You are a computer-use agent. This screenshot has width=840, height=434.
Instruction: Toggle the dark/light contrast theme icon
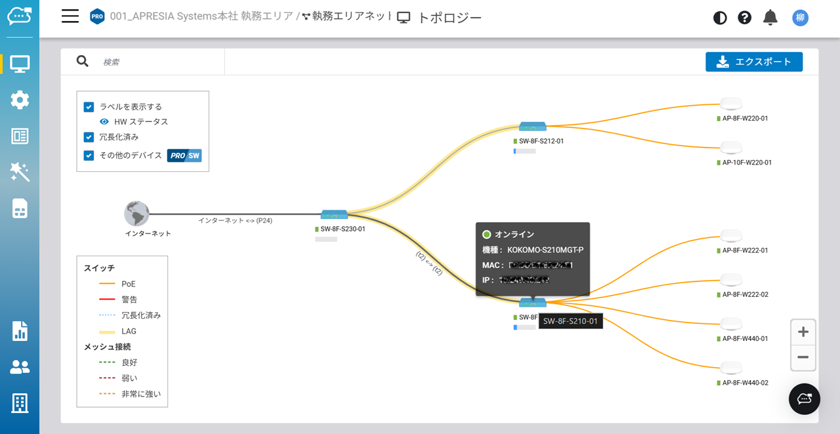tap(720, 18)
